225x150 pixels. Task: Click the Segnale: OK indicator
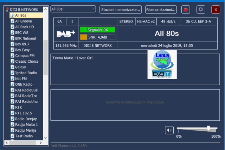98,30
